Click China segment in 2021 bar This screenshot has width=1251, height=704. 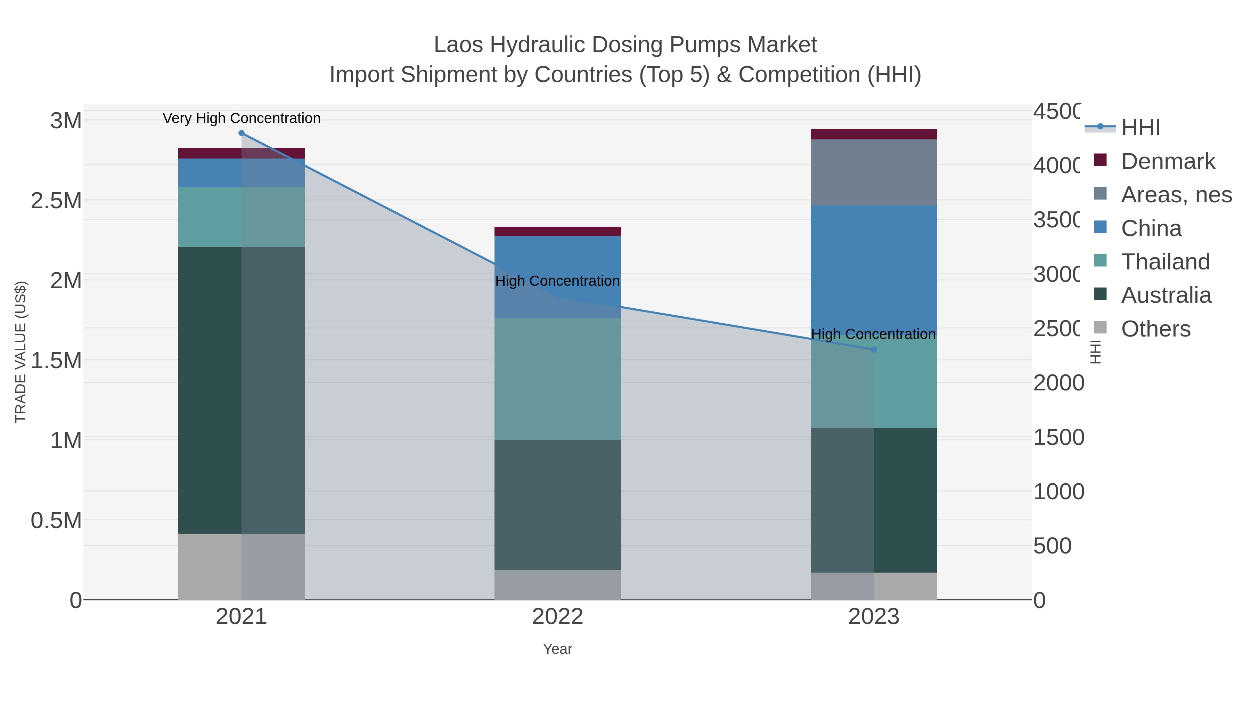(x=242, y=173)
